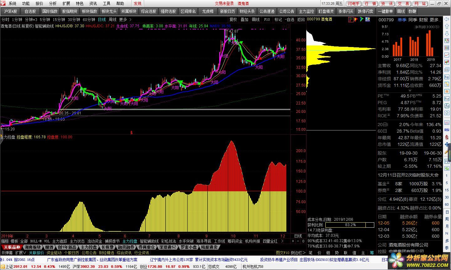Click the 行情 button at top right

point(370,3)
